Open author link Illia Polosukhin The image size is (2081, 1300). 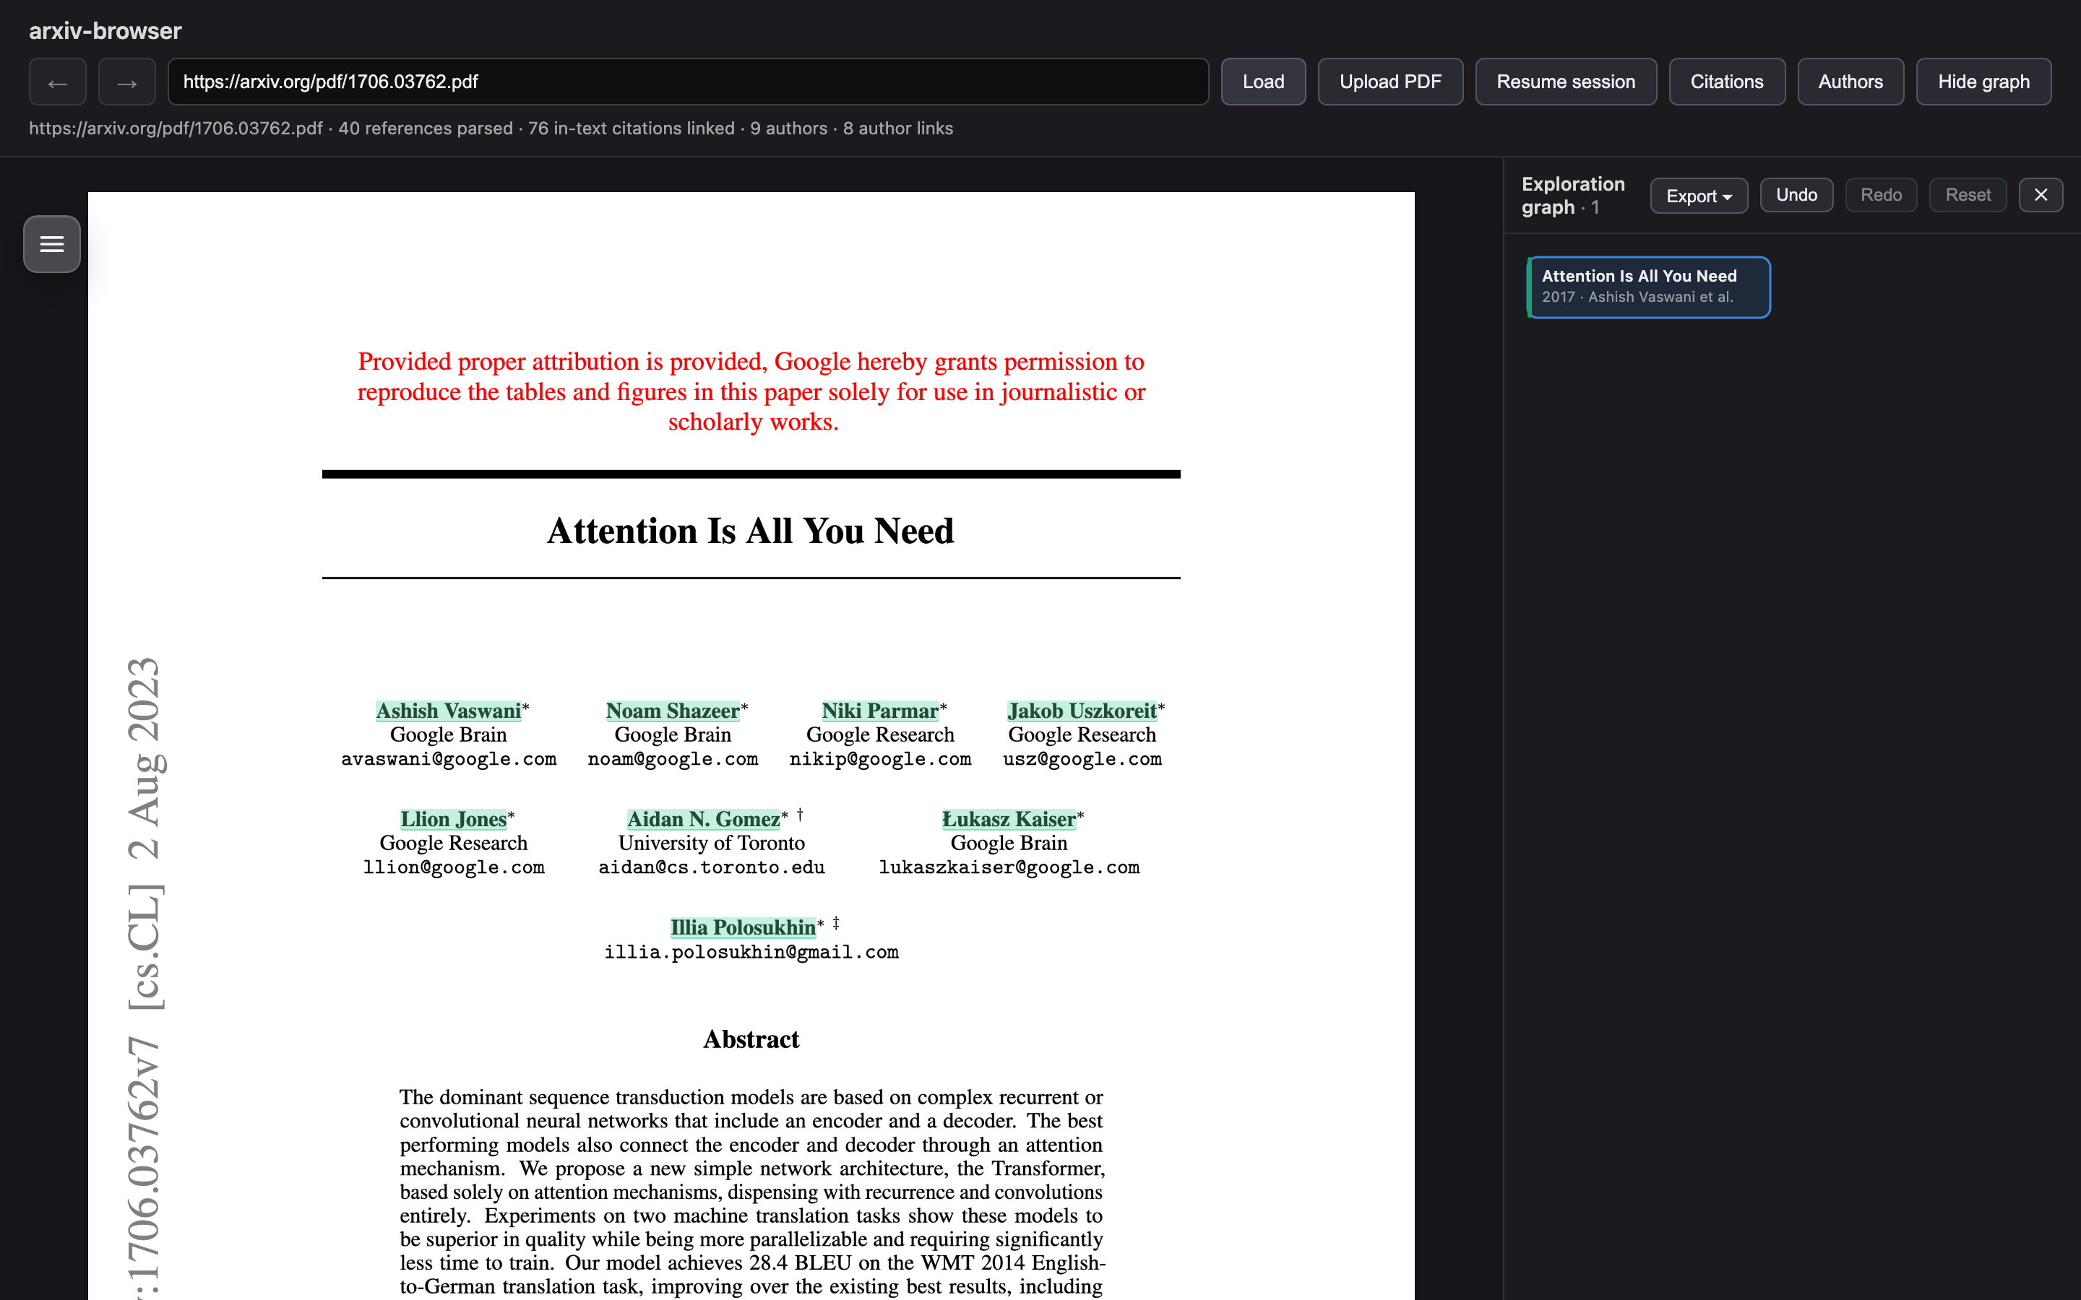[743, 928]
